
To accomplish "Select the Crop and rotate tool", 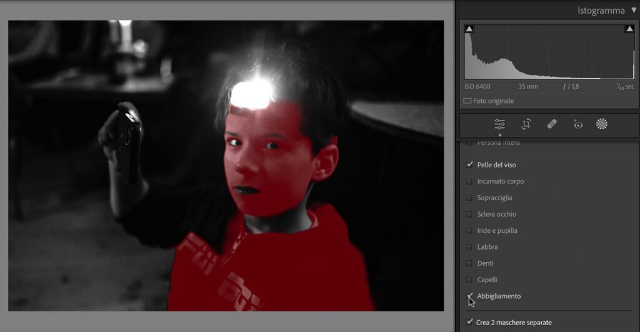I will [526, 124].
